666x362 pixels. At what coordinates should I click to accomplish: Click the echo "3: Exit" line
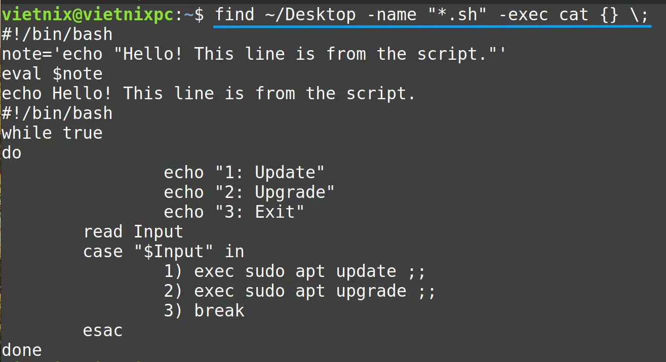pos(234,212)
